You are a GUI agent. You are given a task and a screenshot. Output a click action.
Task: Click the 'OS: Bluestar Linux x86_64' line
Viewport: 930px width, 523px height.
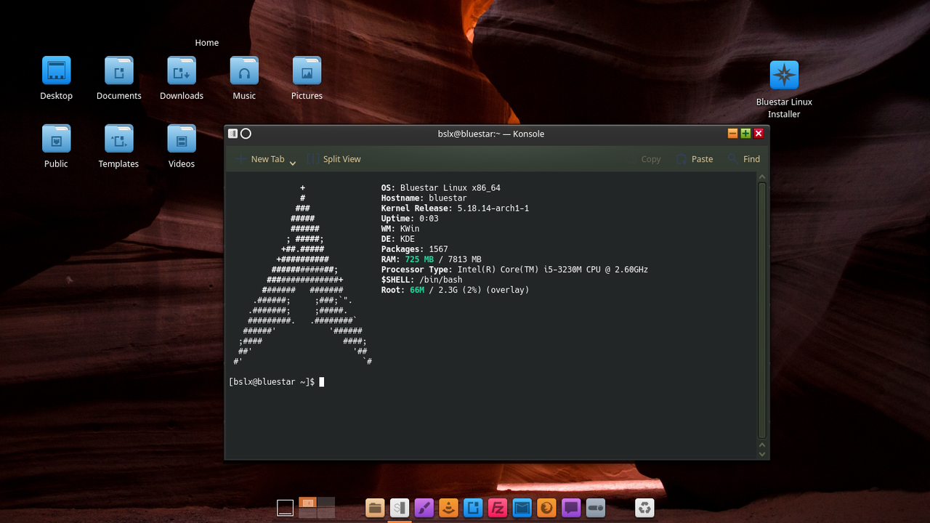441,188
